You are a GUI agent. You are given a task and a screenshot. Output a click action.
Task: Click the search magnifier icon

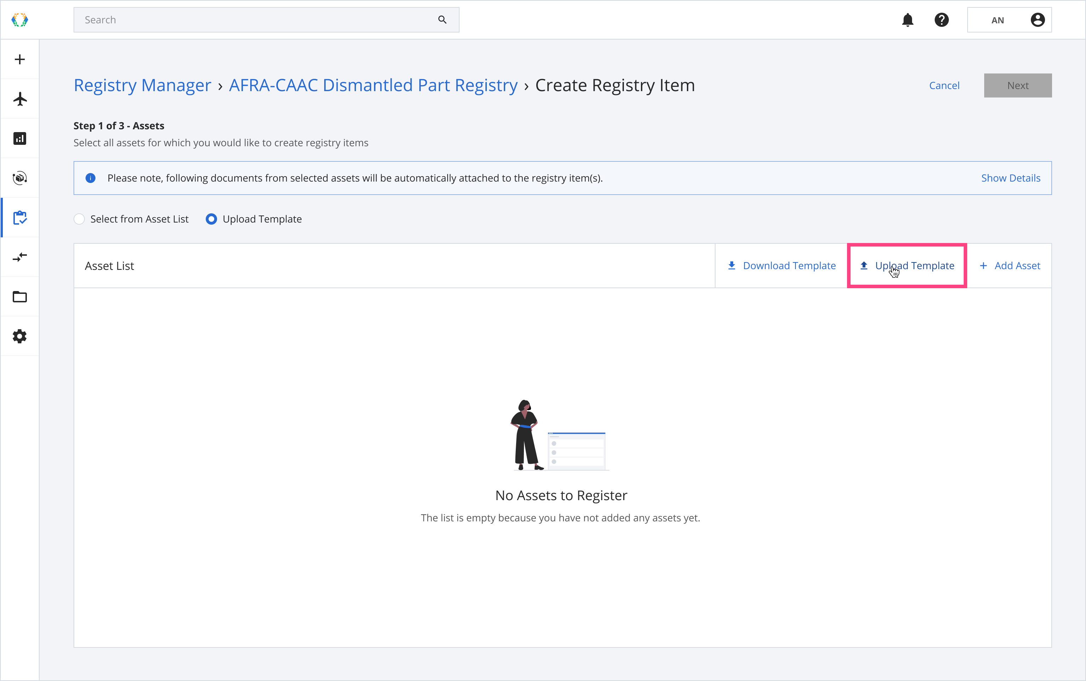click(442, 20)
